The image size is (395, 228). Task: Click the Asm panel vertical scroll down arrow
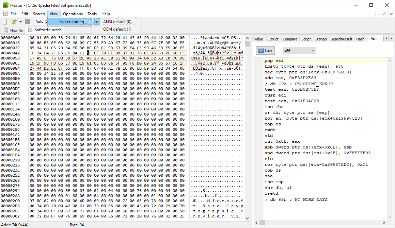pyautogui.click(x=390, y=217)
